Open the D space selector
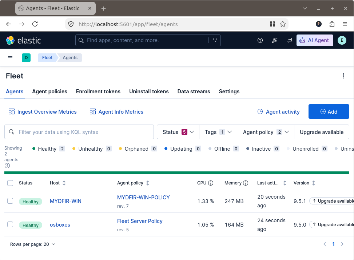354x260 pixels. (26, 58)
